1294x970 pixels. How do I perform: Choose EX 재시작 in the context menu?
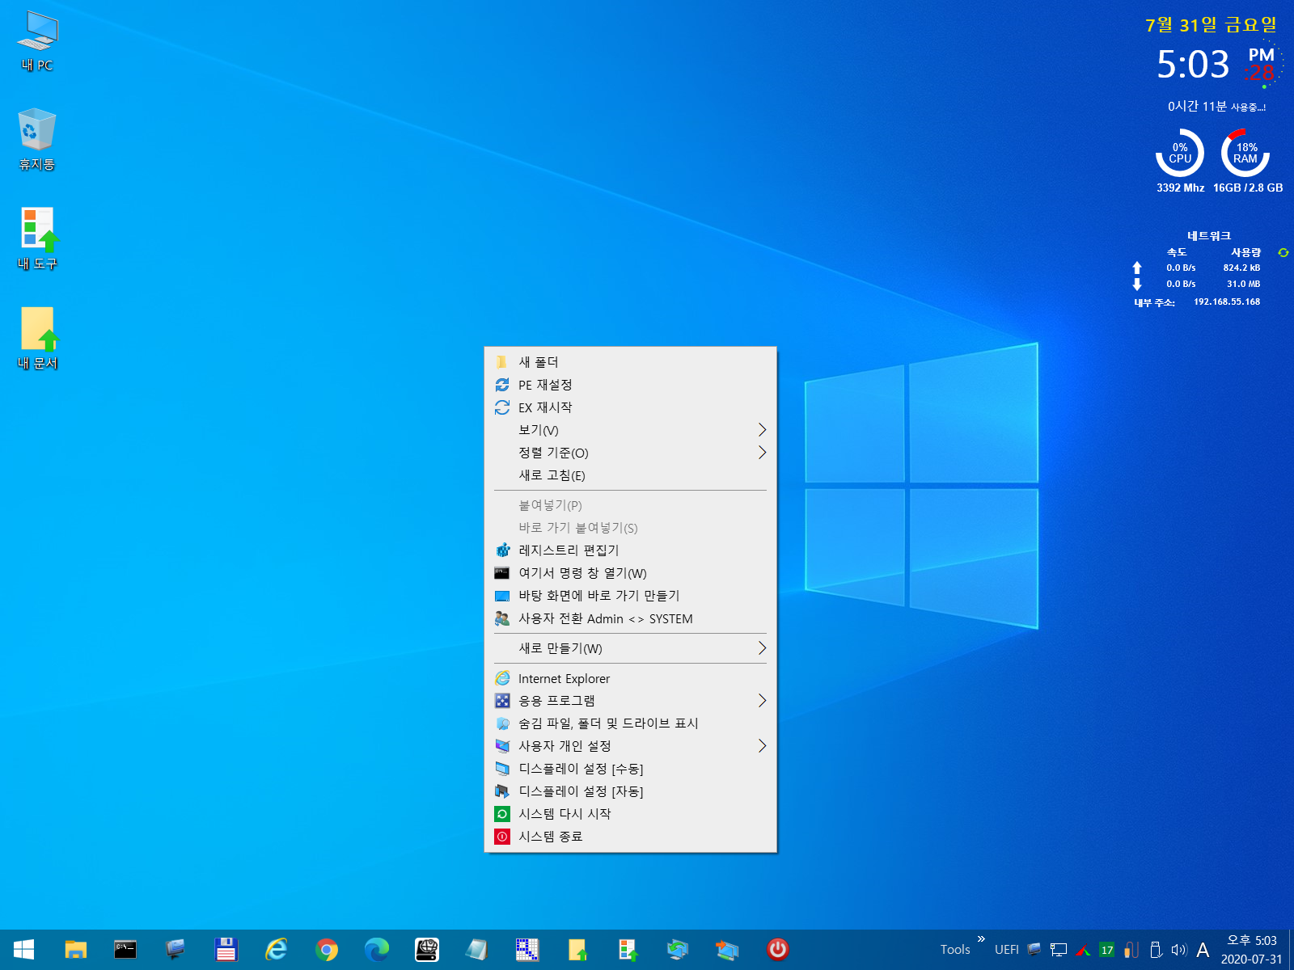630,407
